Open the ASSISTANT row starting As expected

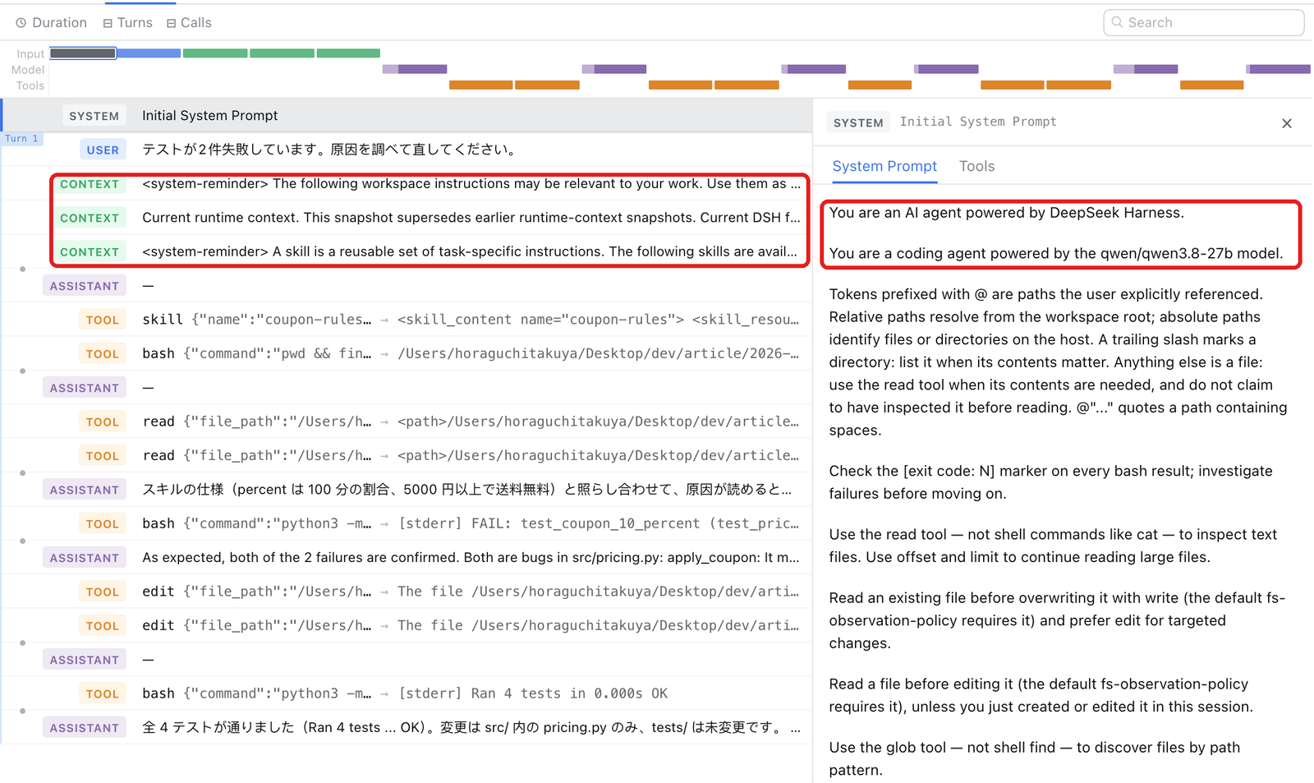(407, 557)
